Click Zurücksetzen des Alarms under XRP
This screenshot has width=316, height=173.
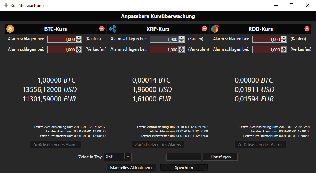click(x=158, y=145)
